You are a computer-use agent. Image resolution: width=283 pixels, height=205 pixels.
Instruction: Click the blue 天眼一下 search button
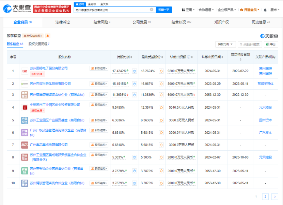[162, 10]
